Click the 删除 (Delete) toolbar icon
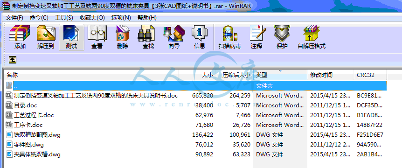This screenshot has height=168, width=402. (123, 33)
